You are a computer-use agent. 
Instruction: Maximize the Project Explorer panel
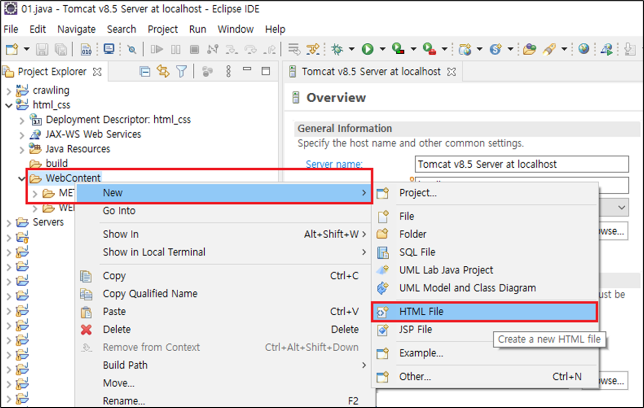coord(266,71)
